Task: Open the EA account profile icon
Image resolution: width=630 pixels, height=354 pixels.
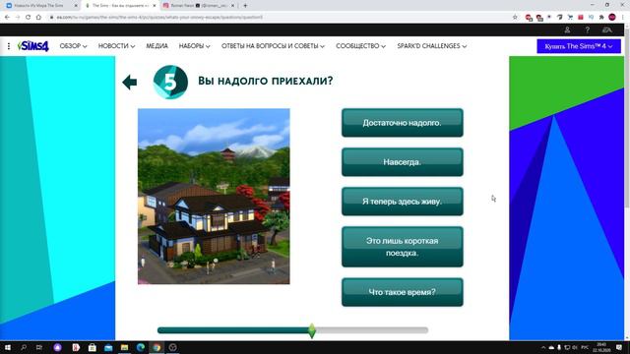Action: click(x=567, y=30)
